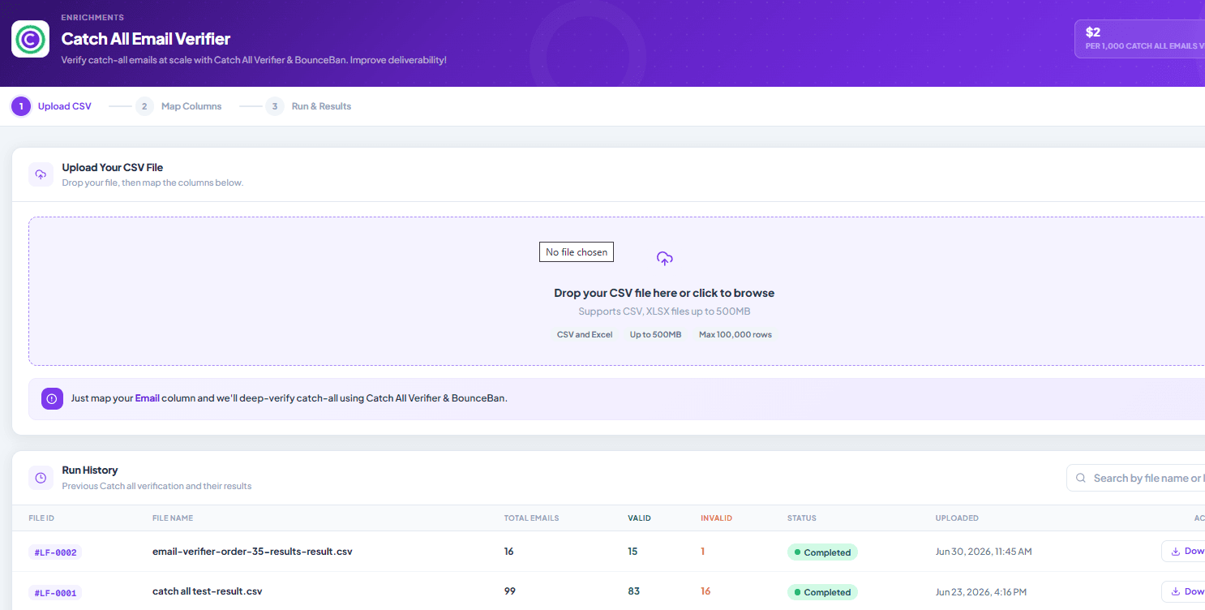1205x610 pixels.
Task: Click the Invalid column header
Action: [x=717, y=518]
